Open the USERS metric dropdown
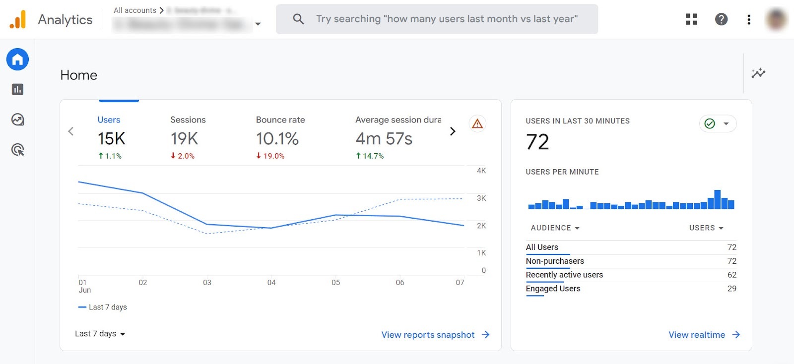The image size is (794, 364). pyautogui.click(x=706, y=228)
